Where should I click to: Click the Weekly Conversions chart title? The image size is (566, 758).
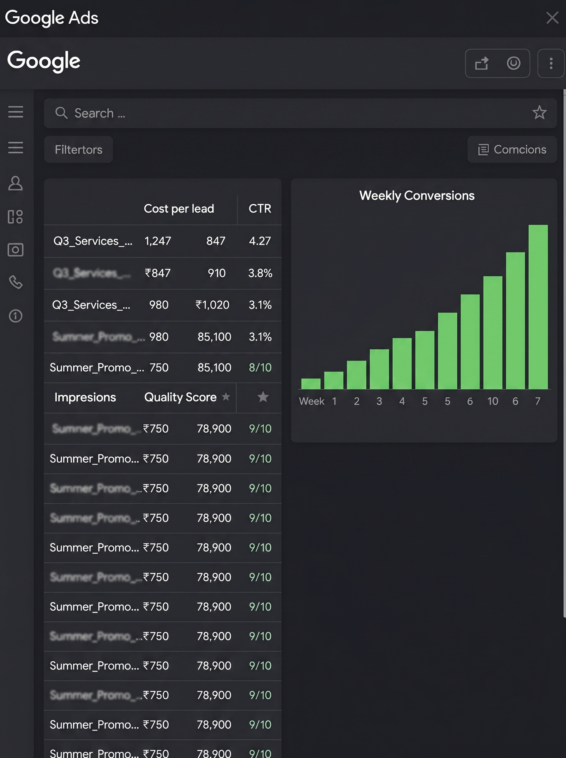417,196
